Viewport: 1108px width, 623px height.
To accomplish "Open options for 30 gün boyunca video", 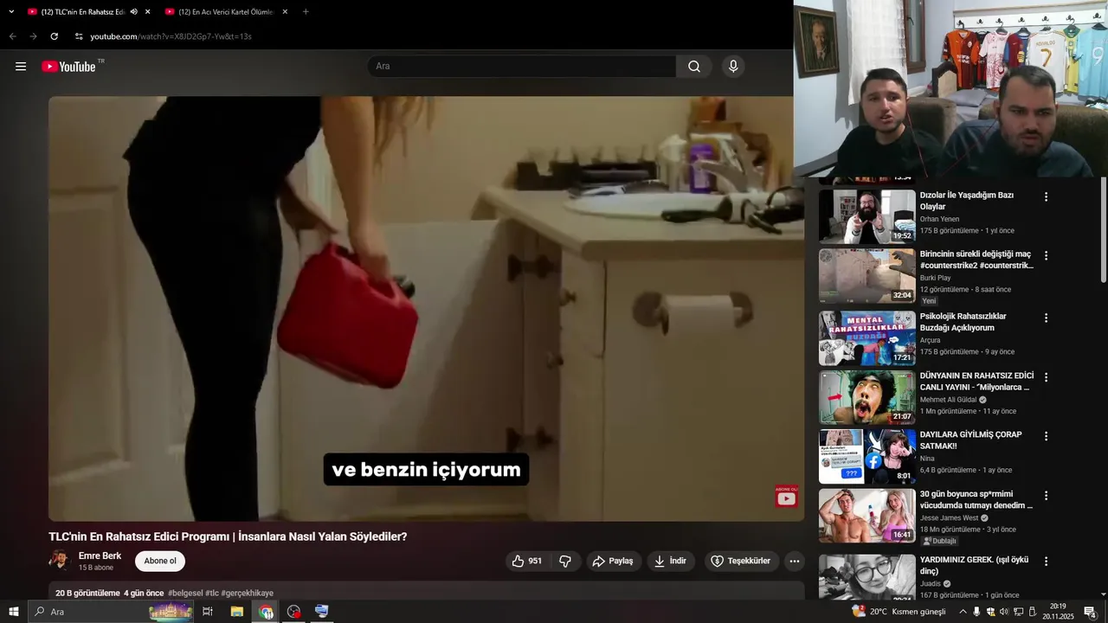I will pos(1046,496).
